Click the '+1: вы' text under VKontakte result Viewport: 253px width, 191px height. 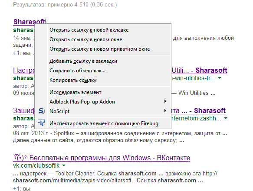(21, 188)
